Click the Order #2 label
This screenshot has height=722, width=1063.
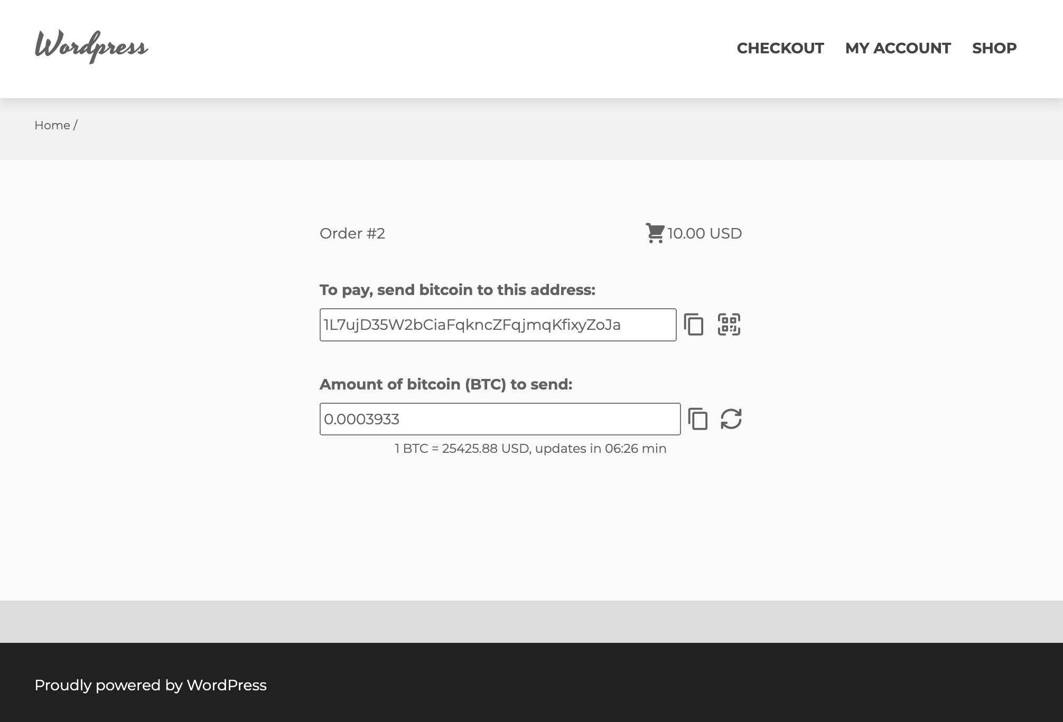pos(352,233)
